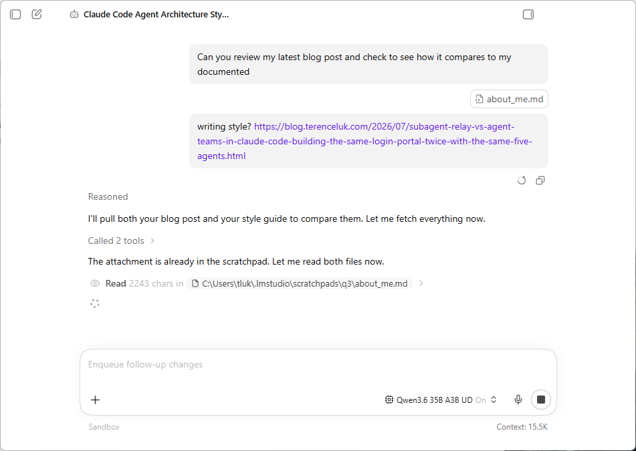The width and height of the screenshot is (636, 451).
Task: Click the Claude Code Agent Architecture chat title
Action: point(156,15)
